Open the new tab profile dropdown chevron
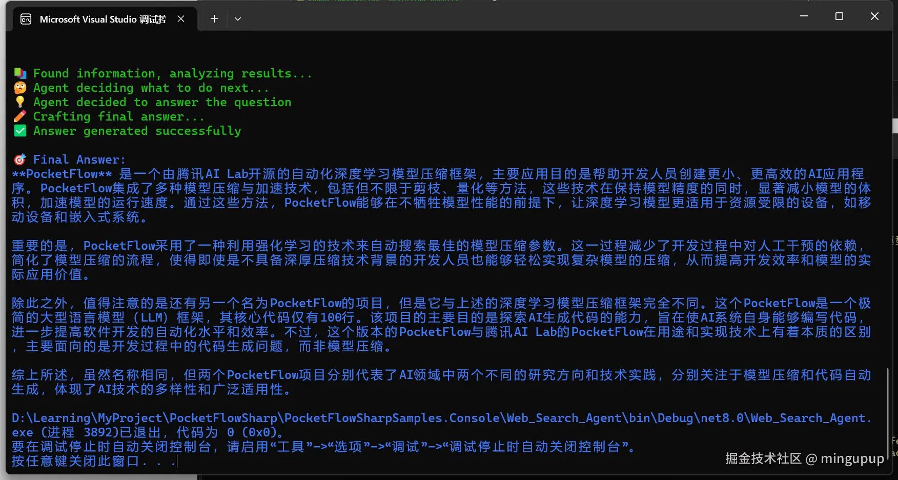The image size is (898, 480). click(x=237, y=18)
